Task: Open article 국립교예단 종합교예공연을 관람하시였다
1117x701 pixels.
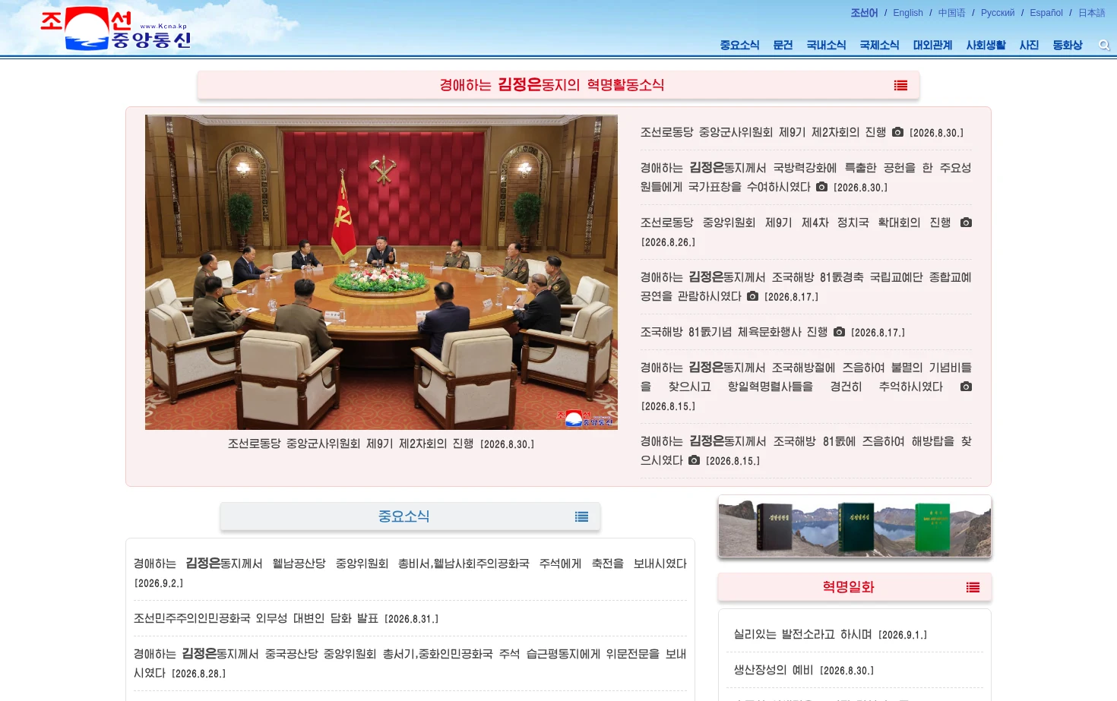Action: tap(805, 286)
